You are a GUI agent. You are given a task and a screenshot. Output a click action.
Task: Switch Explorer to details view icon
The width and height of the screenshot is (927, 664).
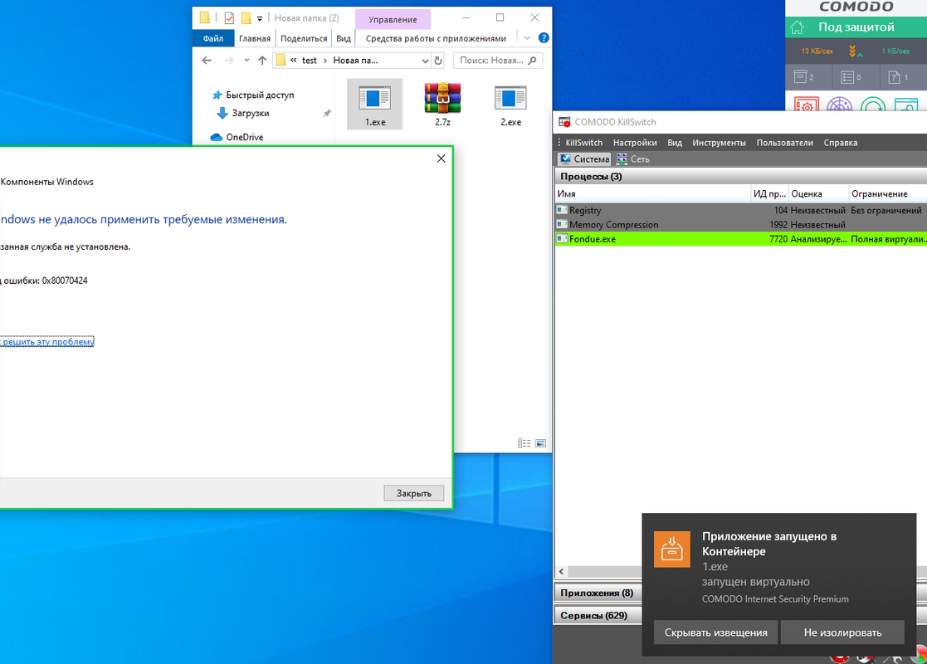pyautogui.click(x=524, y=443)
